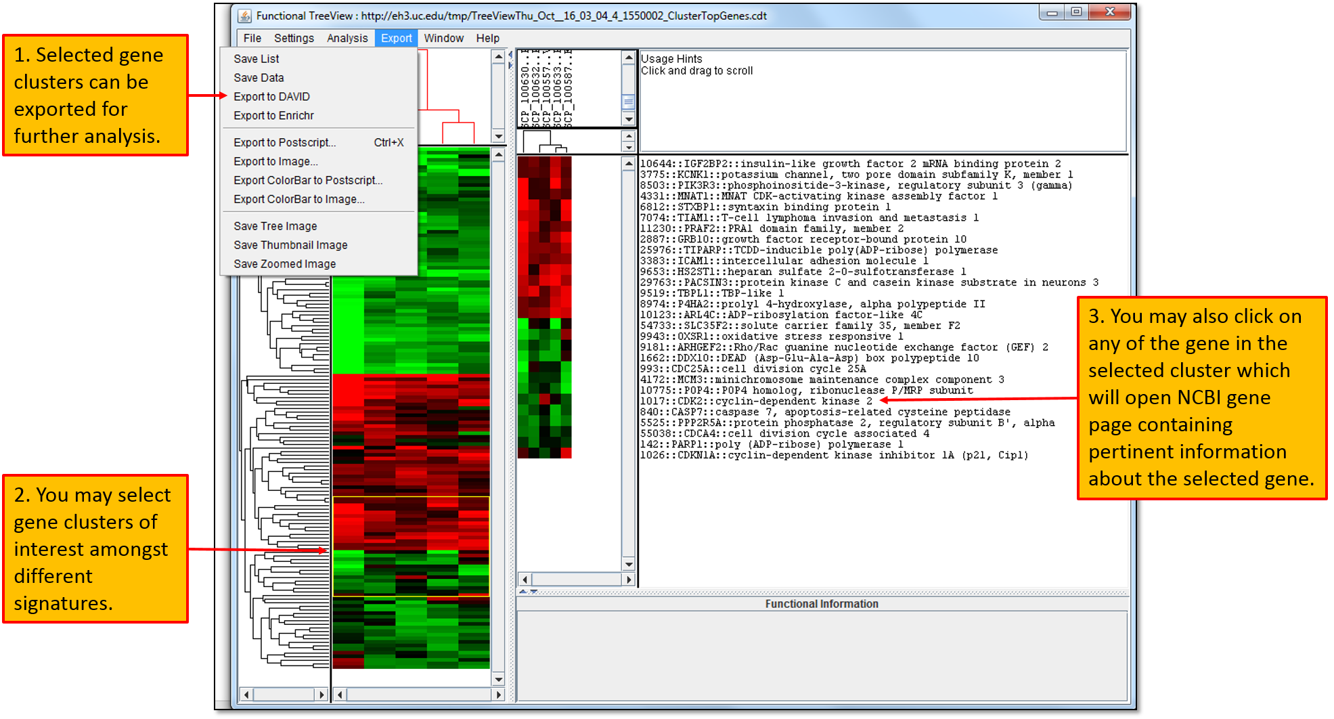Click the up arrow of upper array tree scrollbar

[x=498, y=57]
